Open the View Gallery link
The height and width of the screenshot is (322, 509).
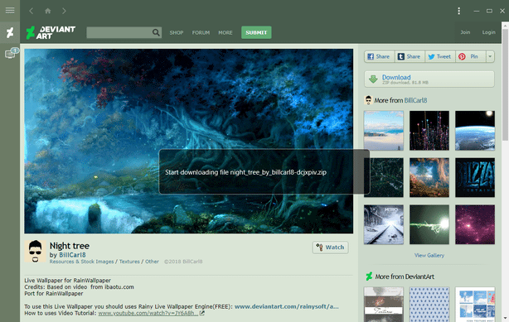point(429,256)
